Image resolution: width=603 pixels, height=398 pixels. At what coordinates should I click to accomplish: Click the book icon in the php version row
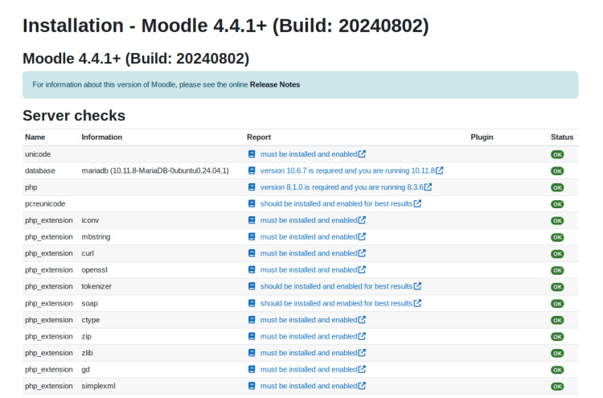(x=252, y=187)
